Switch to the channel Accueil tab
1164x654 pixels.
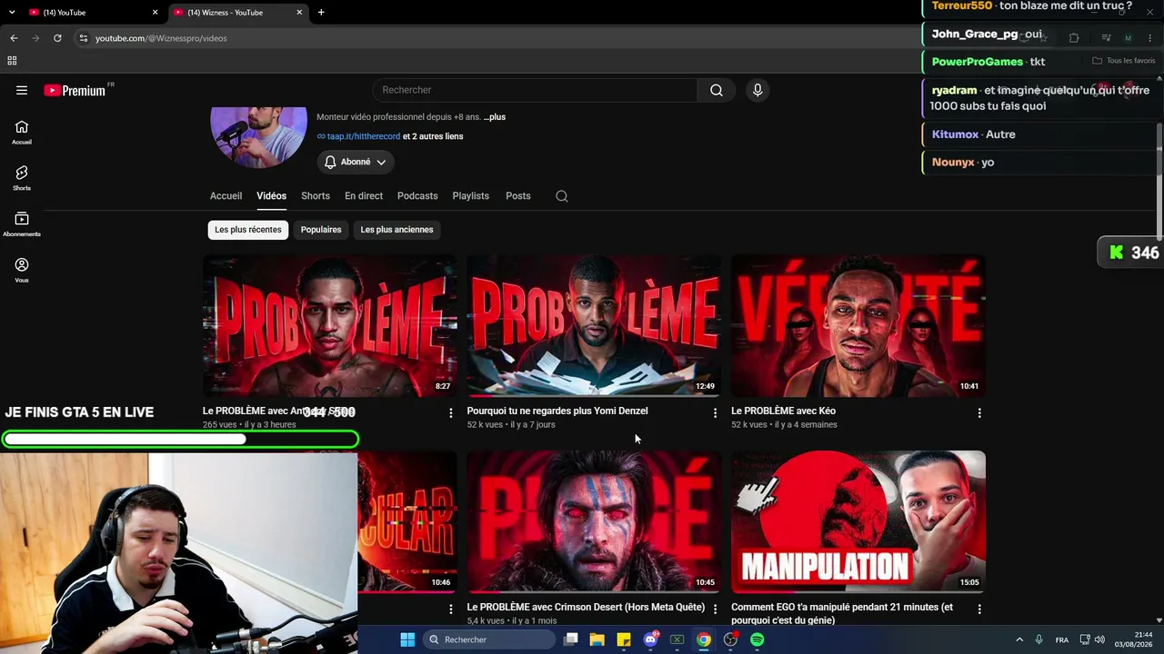226,196
